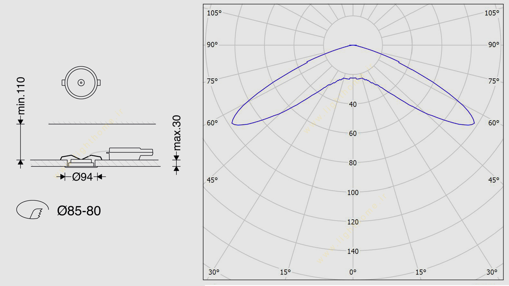
Task: Select the 0° label on the polar chart
Action: (x=353, y=272)
